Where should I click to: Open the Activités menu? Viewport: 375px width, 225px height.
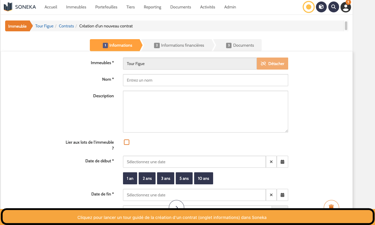click(208, 7)
